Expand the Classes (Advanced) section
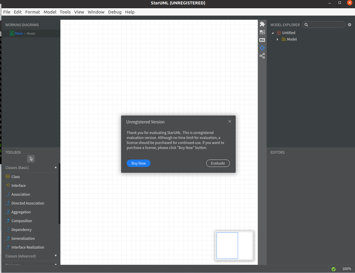The image size is (355, 273). 56,256
